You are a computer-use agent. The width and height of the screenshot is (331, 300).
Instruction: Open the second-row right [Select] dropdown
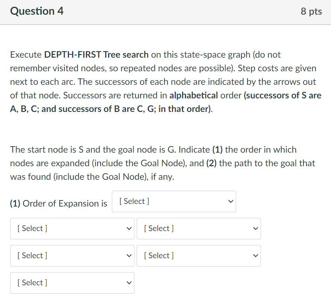198,256
